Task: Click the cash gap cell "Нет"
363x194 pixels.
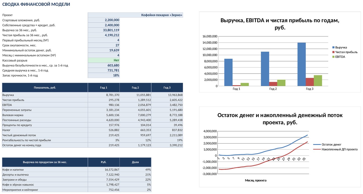Action: (x=104, y=60)
